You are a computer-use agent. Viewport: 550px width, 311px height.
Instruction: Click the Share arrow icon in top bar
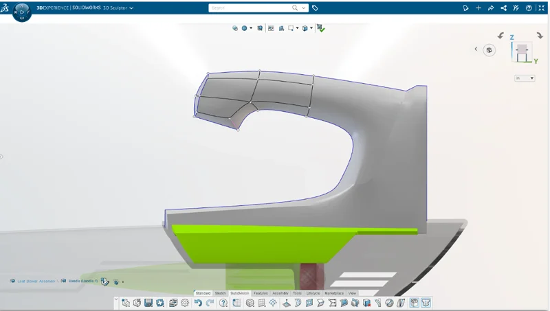(x=491, y=8)
